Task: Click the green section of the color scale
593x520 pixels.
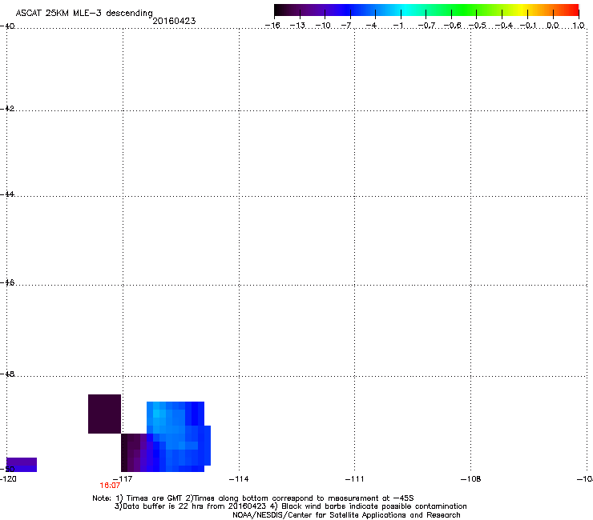Action: coord(465,10)
